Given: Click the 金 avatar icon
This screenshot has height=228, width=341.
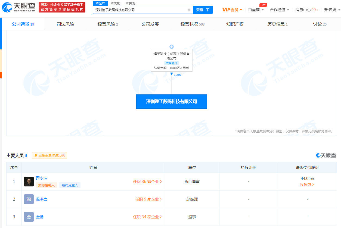Looking at the screenshot, I should 29,217.
